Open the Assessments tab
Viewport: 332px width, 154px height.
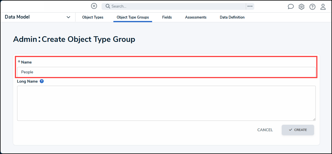(196, 17)
